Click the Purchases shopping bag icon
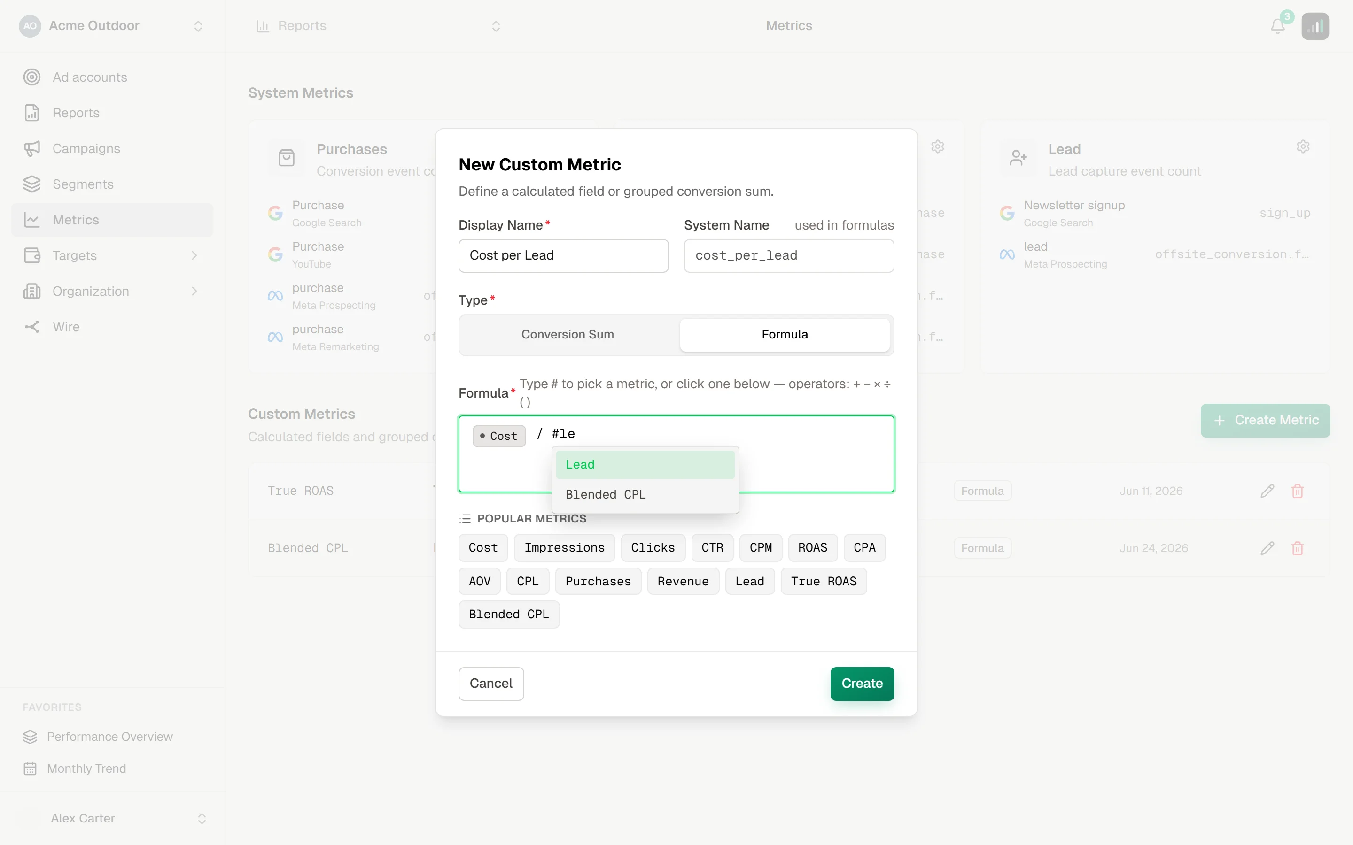This screenshot has height=845, width=1353. [x=286, y=158]
